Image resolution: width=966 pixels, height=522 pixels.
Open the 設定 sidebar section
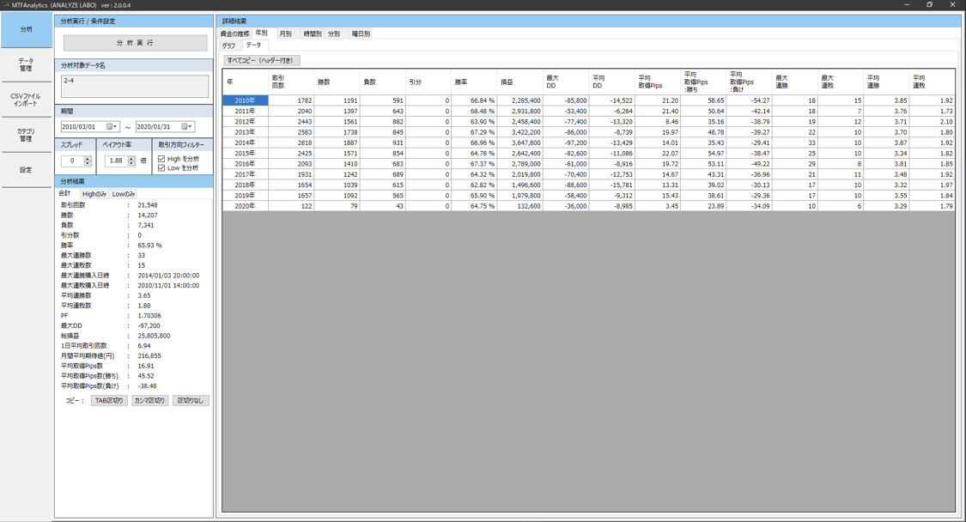pos(26,170)
